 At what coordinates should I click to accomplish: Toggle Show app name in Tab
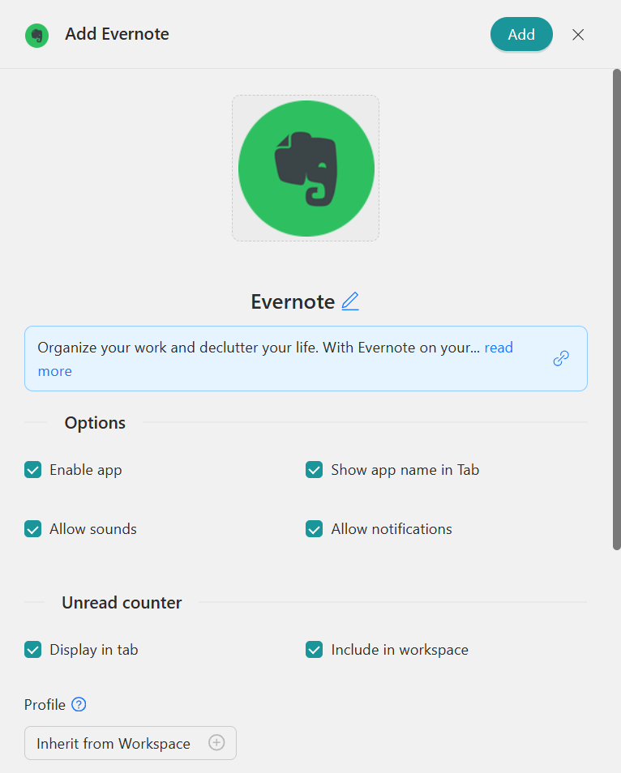pyautogui.click(x=315, y=470)
